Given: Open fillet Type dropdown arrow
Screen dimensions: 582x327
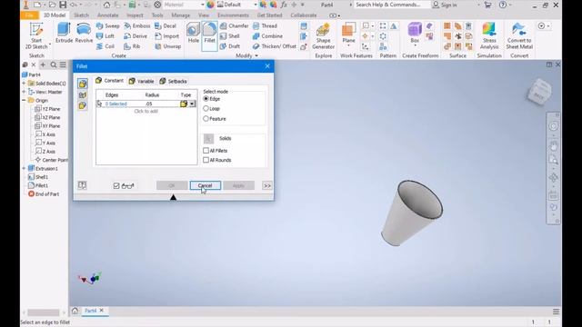Looking at the screenshot, I should (x=192, y=104).
